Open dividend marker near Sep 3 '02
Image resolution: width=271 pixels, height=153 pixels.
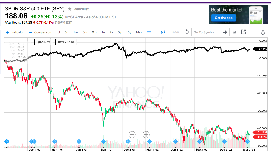(x=200, y=141)
